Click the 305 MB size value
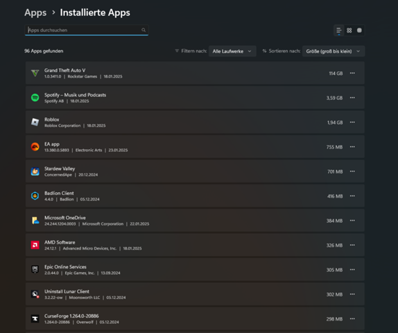 (x=334, y=270)
